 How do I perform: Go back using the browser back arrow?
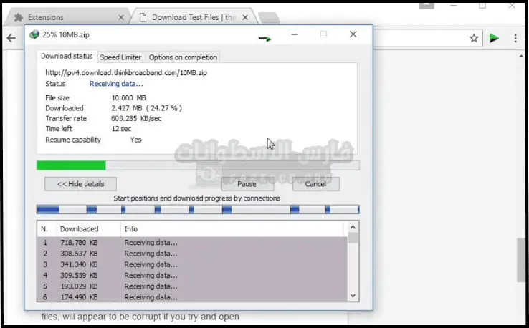click(x=11, y=39)
